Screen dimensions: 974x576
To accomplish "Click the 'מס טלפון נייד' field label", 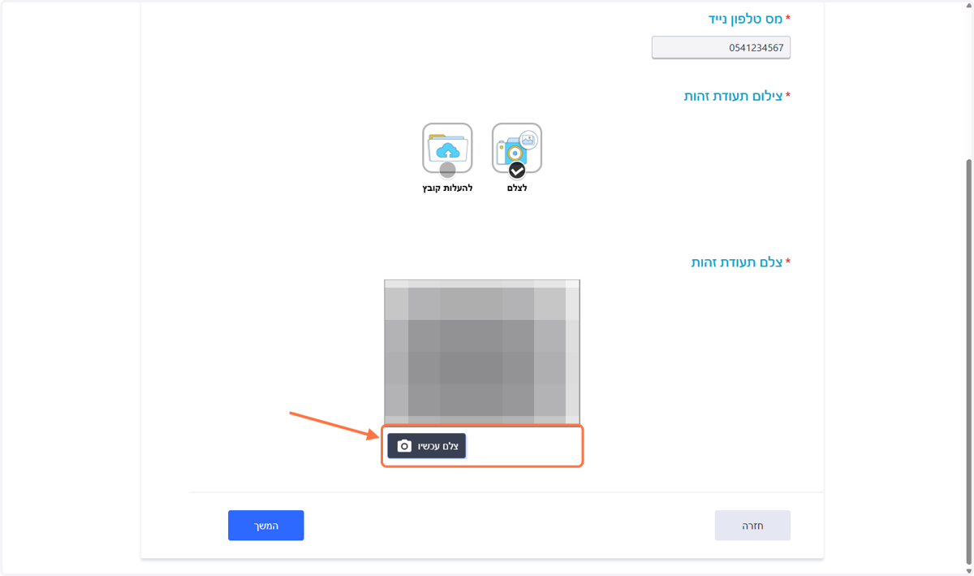I will pos(745,19).
